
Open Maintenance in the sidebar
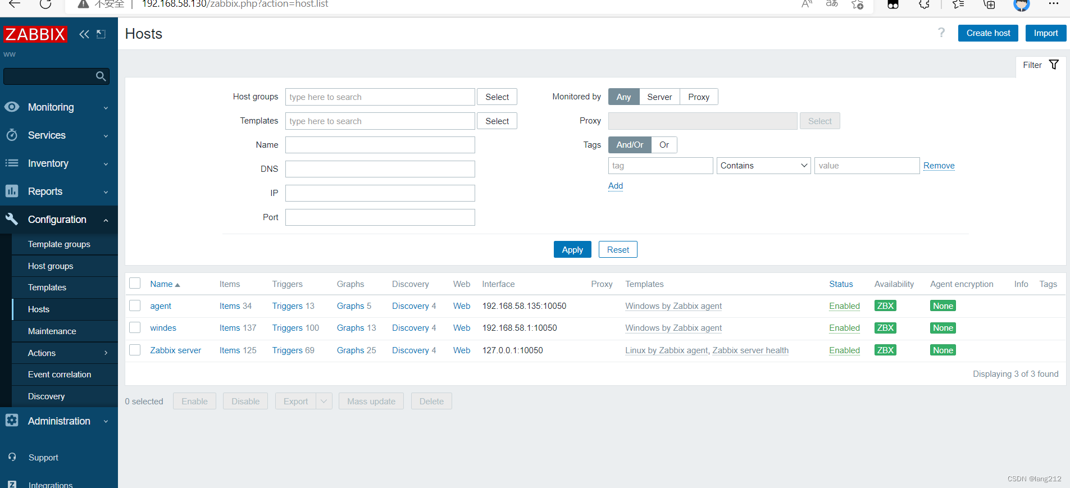pyautogui.click(x=52, y=331)
